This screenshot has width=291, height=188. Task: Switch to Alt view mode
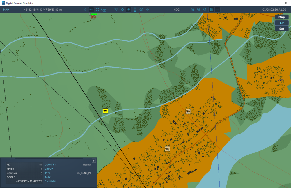coord(281,23)
